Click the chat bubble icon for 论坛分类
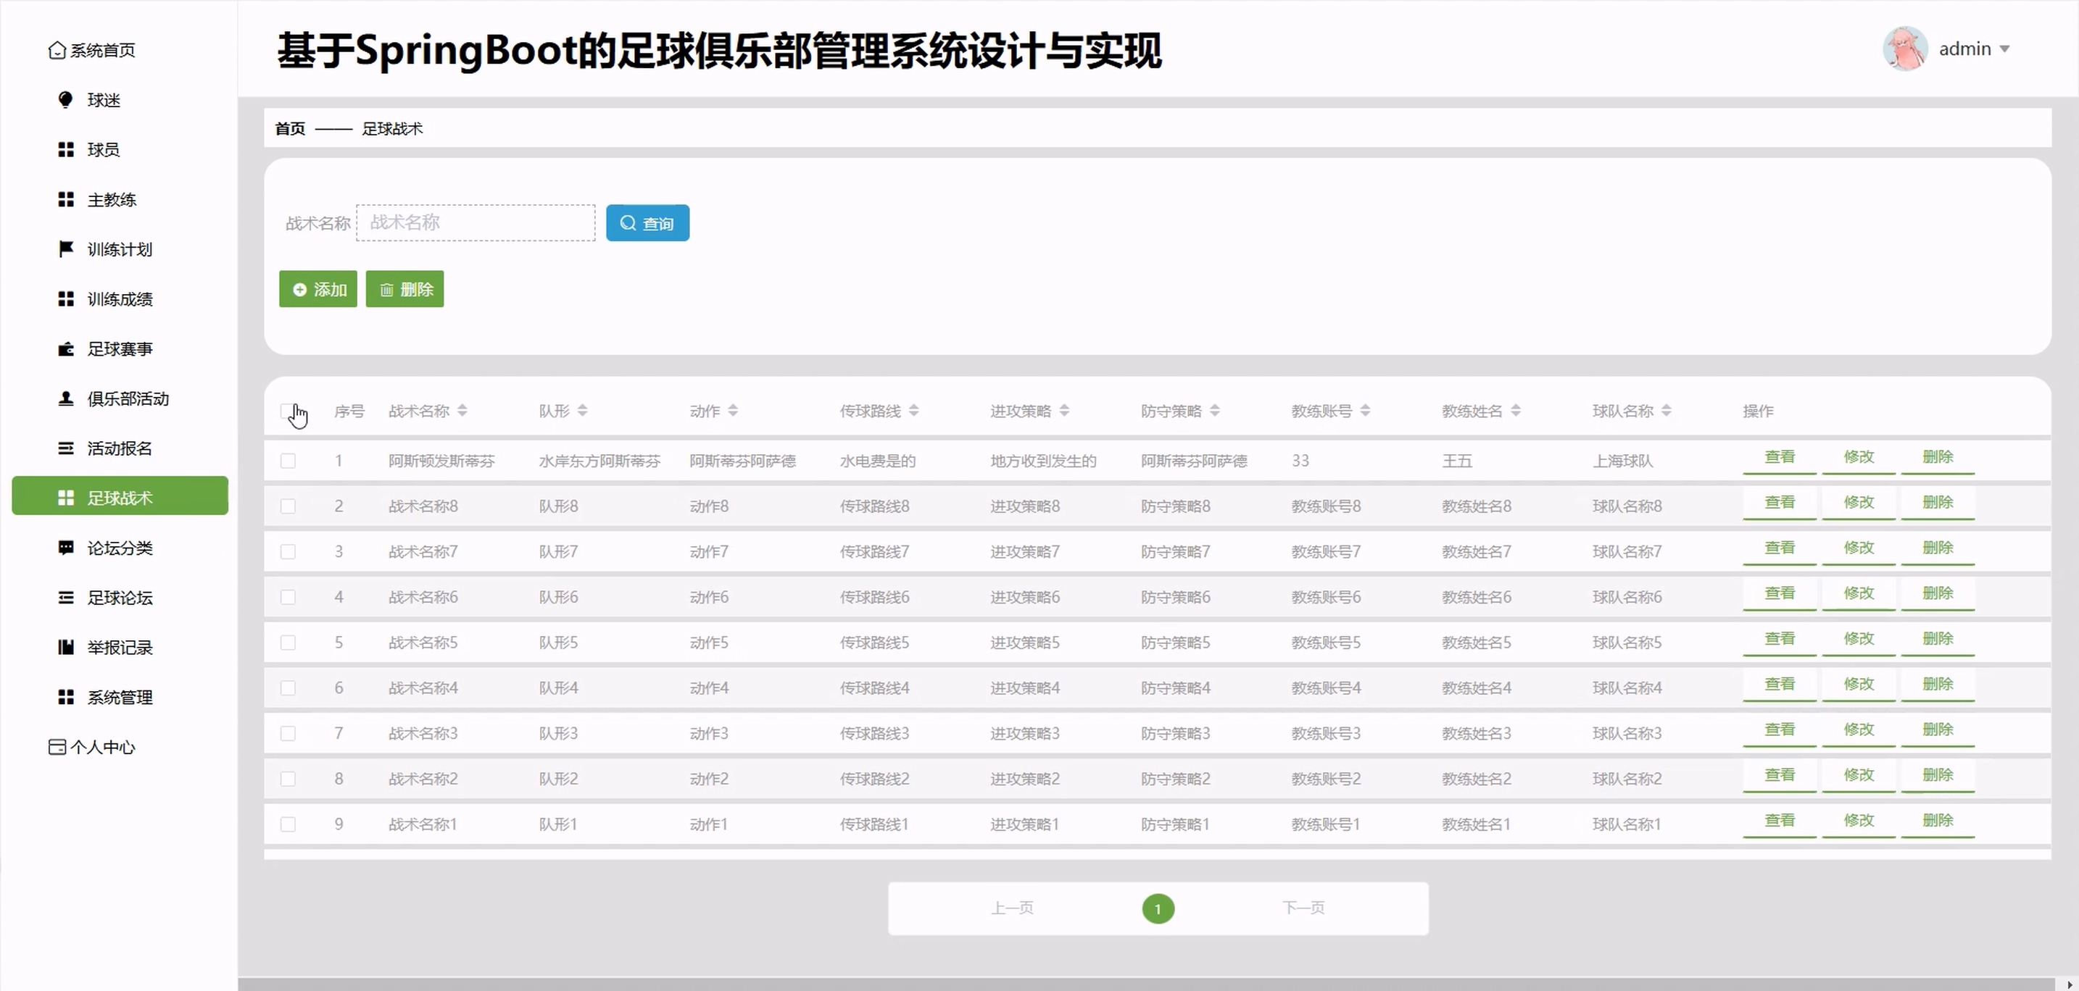Image resolution: width=2079 pixels, height=991 pixels. [x=65, y=548]
